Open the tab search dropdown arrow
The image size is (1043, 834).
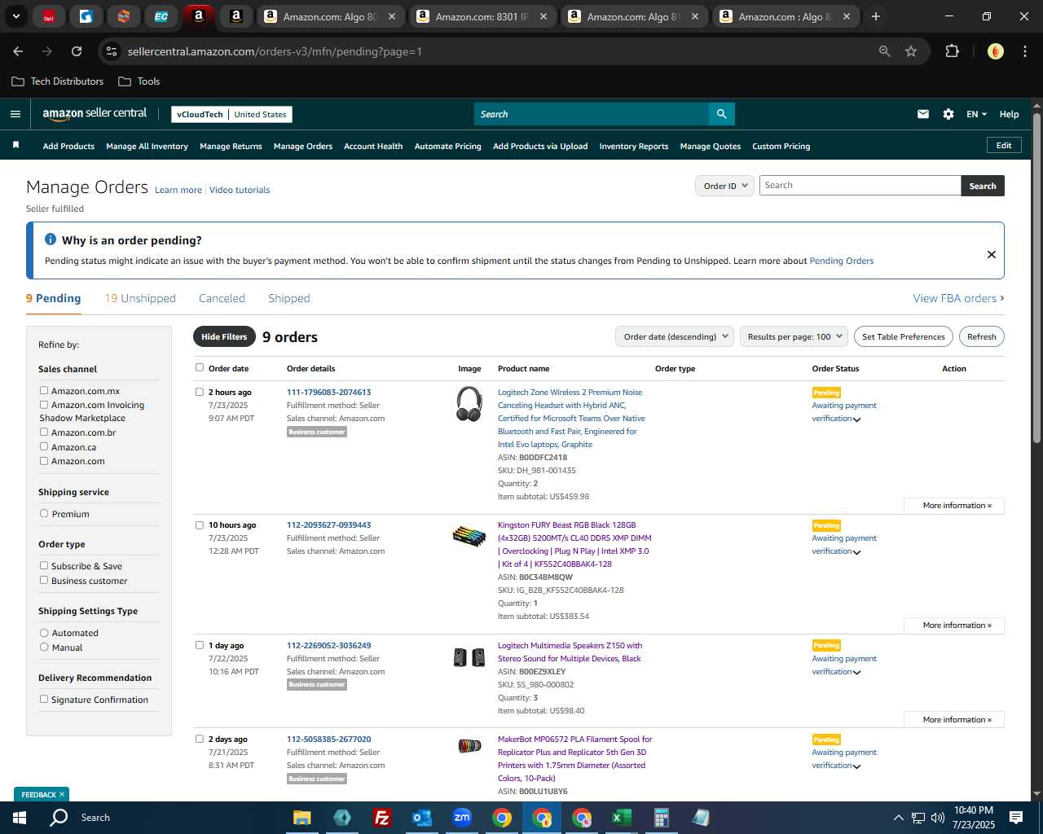click(x=16, y=16)
